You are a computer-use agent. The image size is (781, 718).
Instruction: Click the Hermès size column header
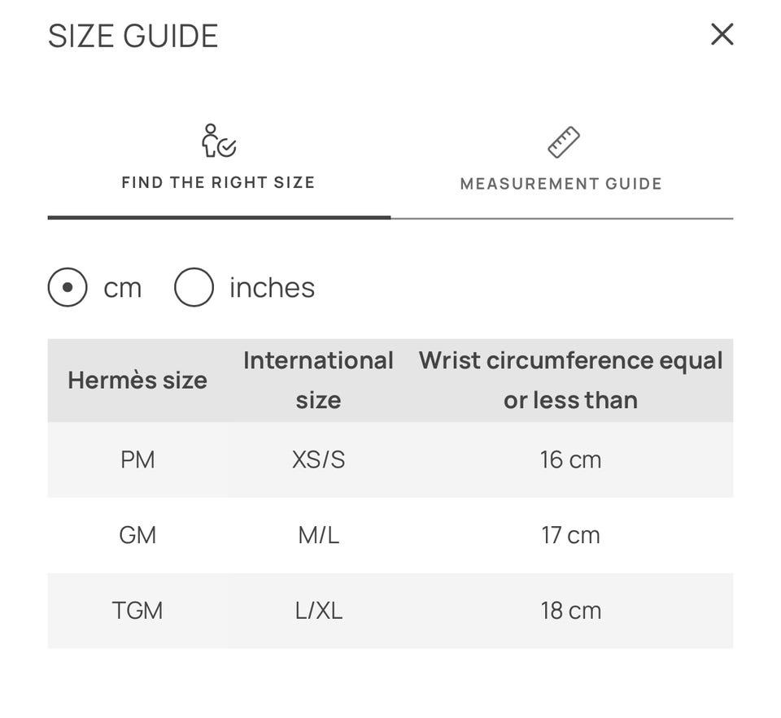137,381
